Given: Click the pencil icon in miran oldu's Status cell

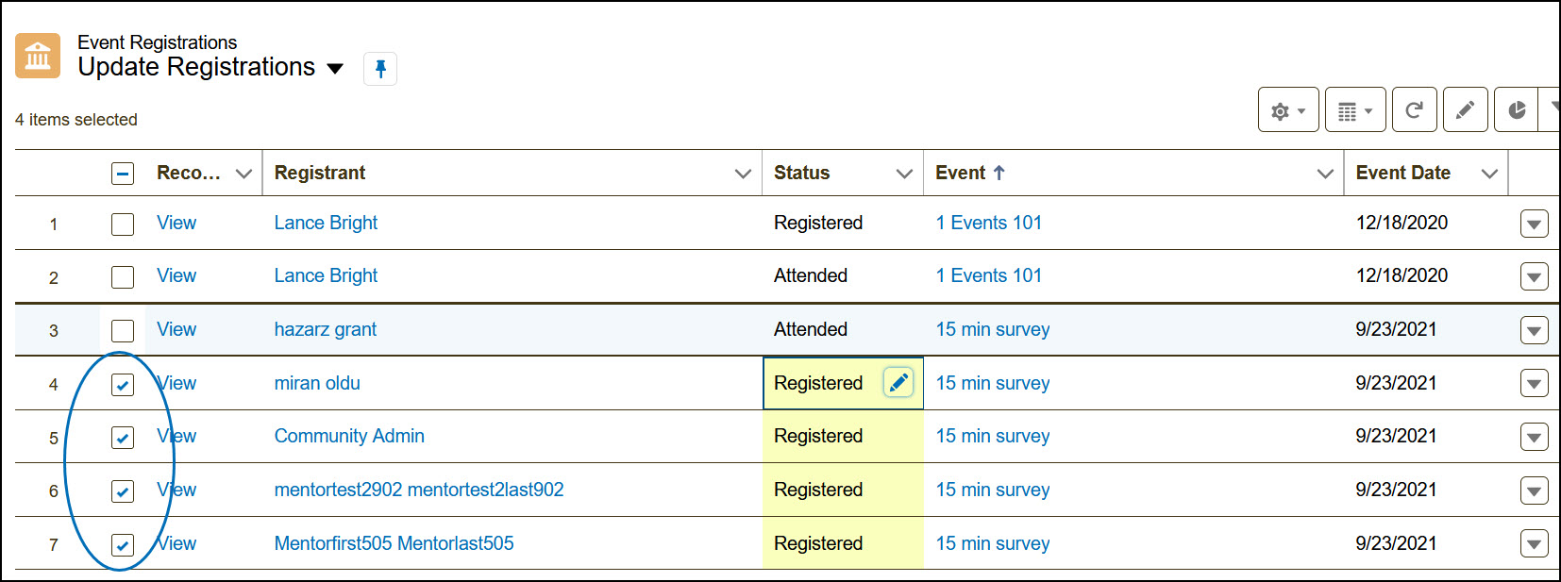Looking at the screenshot, I should coord(898,382).
